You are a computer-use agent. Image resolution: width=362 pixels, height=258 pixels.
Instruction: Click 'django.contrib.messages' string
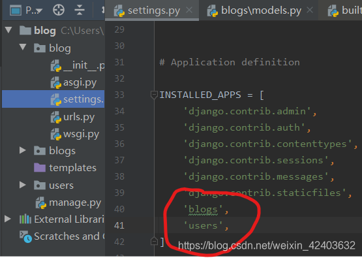coord(256,176)
